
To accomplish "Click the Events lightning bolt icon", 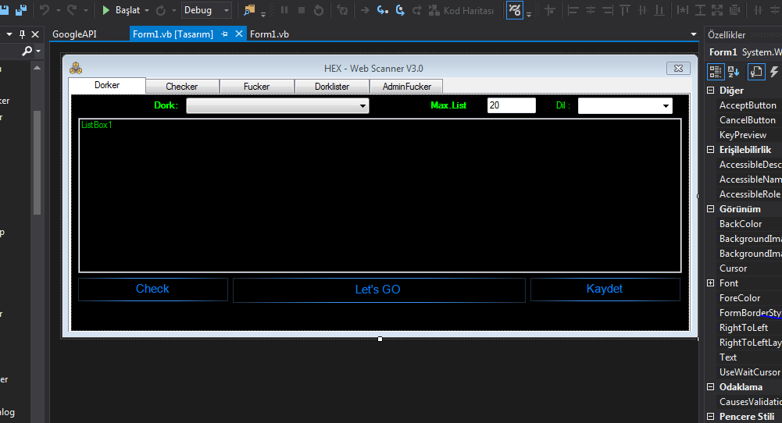I will point(775,72).
